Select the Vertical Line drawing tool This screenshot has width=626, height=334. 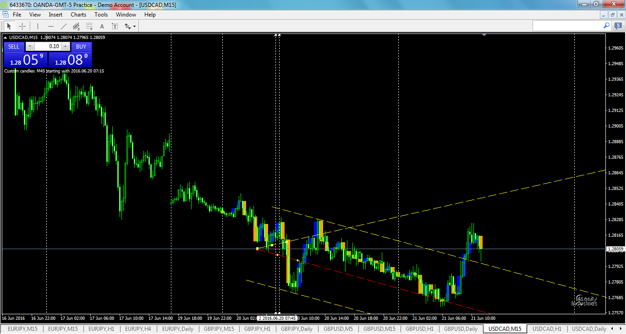(38, 26)
